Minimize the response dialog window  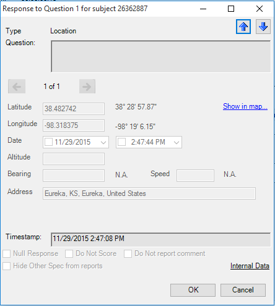[203, 9]
